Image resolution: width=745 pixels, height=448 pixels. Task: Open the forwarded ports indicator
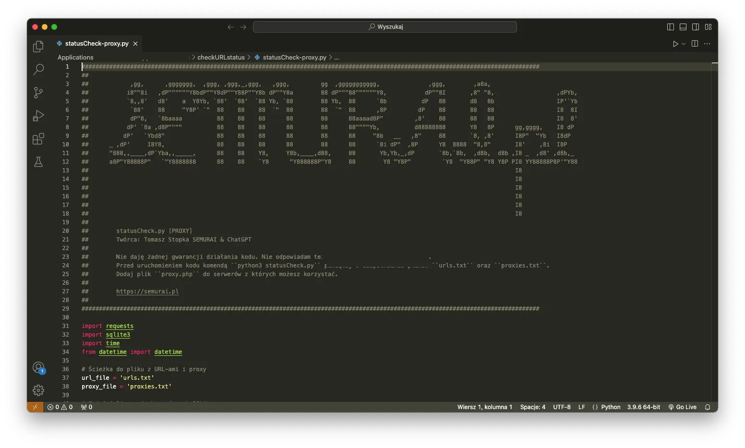click(86, 407)
